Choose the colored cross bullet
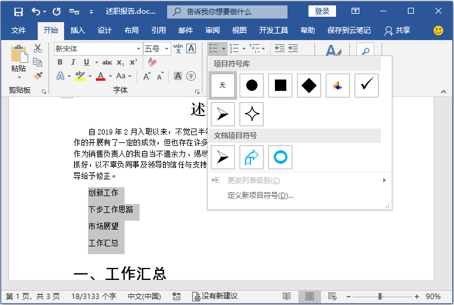Viewport: 454px width, 305px height. (x=338, y=86)
